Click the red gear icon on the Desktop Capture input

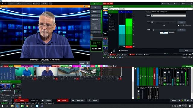tap(20, 98)
